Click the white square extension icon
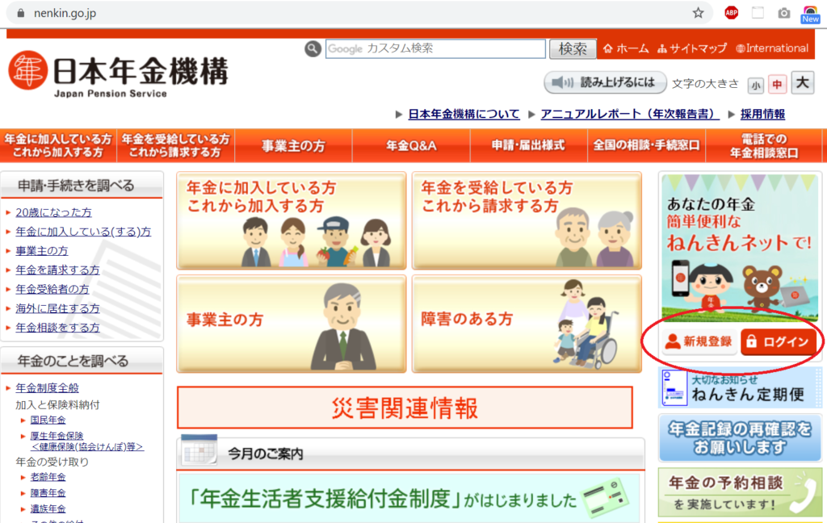This screenshot has height=523, width=827. [758, 13]
